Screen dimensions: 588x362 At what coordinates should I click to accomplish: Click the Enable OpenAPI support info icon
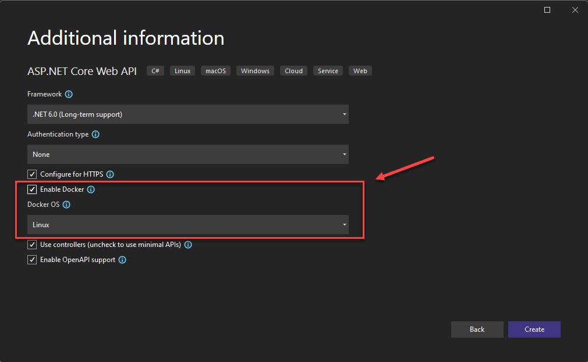[x=122, y=259]
